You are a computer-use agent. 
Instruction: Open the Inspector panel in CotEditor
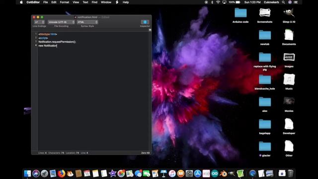(145, 22)
